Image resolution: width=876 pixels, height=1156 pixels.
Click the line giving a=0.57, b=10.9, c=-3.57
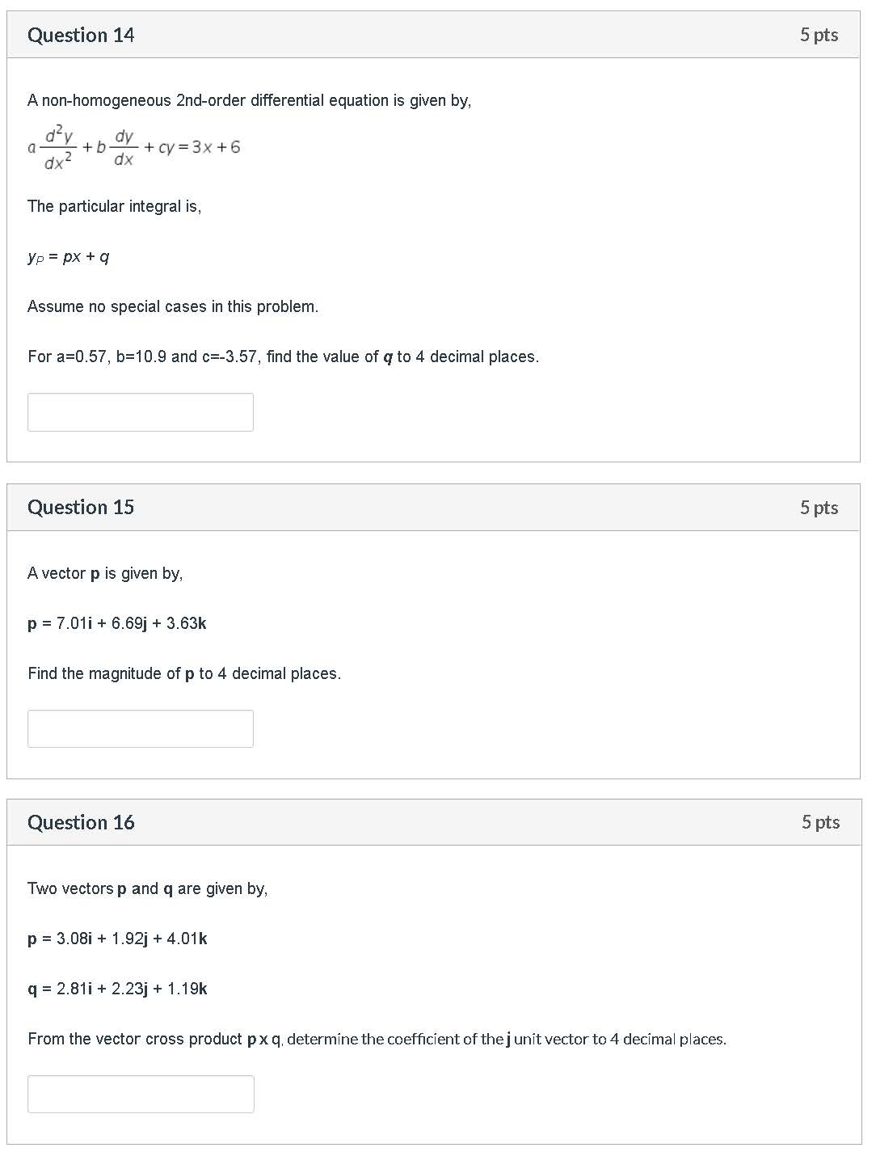click(283, 357)
